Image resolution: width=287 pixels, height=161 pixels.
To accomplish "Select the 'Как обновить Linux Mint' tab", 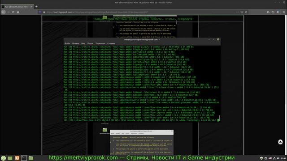I will tap(17, 7).
